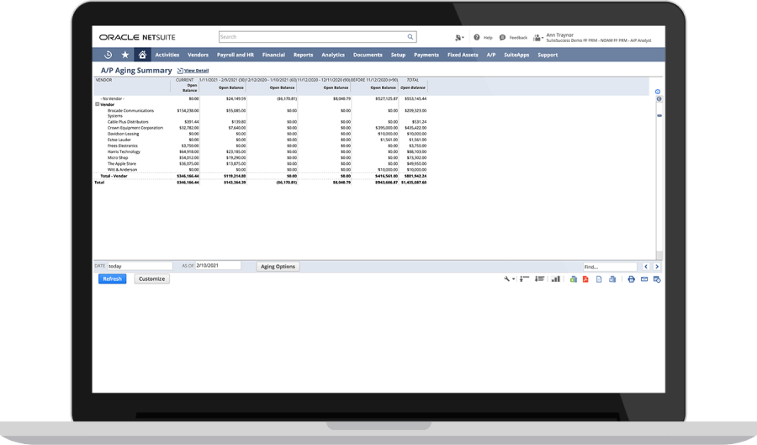Export report to Excel icon
757x445 pixels.
point(573,279)
